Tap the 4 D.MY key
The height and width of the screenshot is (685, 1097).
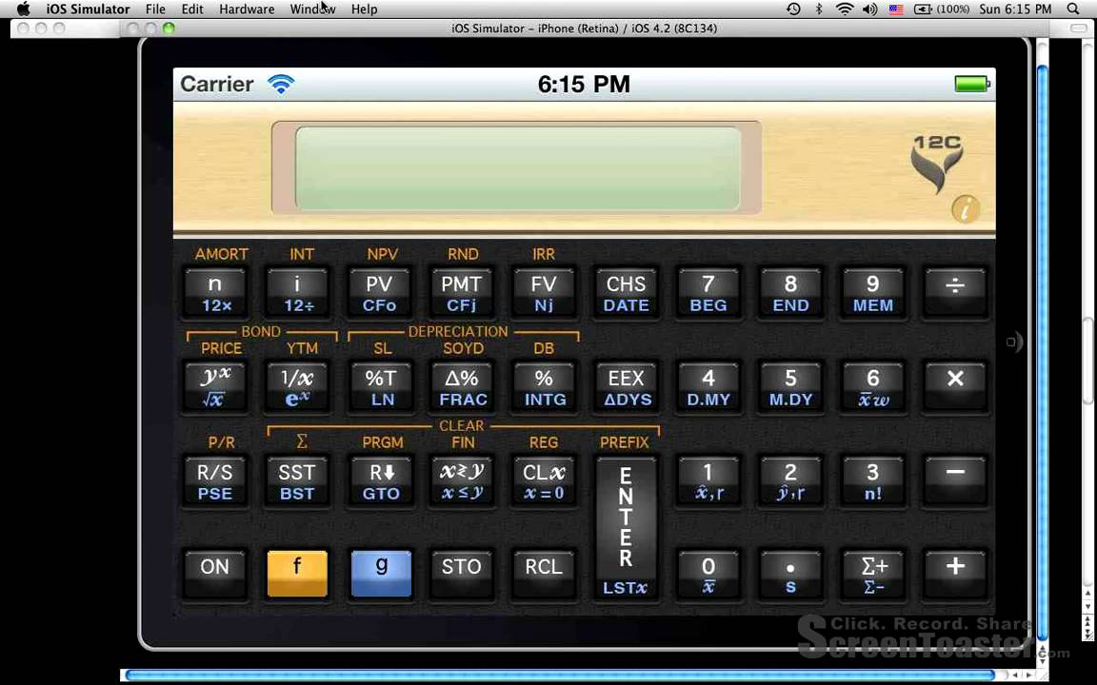tap(708, 387)
